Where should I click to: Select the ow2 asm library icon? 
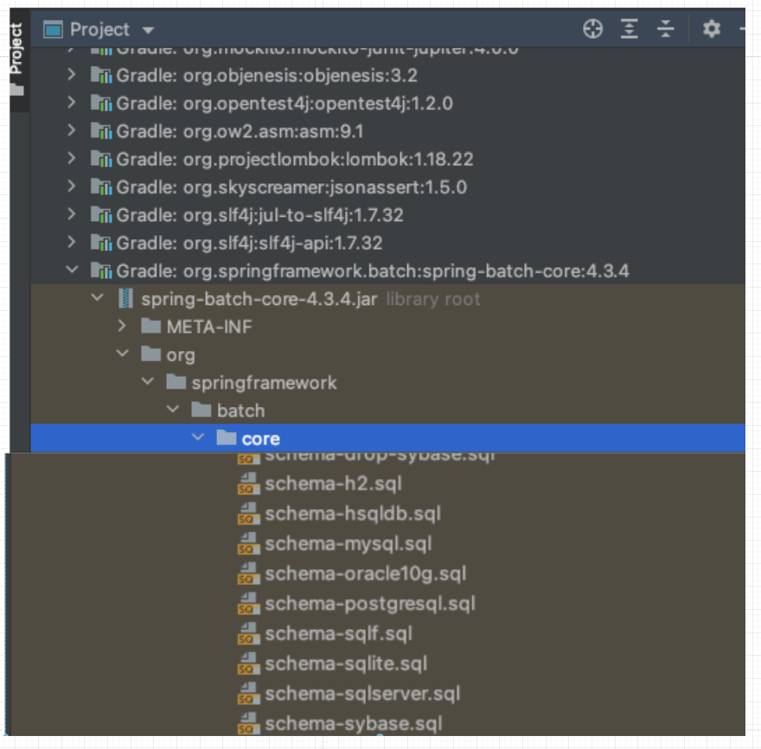(x=101, y=131)
